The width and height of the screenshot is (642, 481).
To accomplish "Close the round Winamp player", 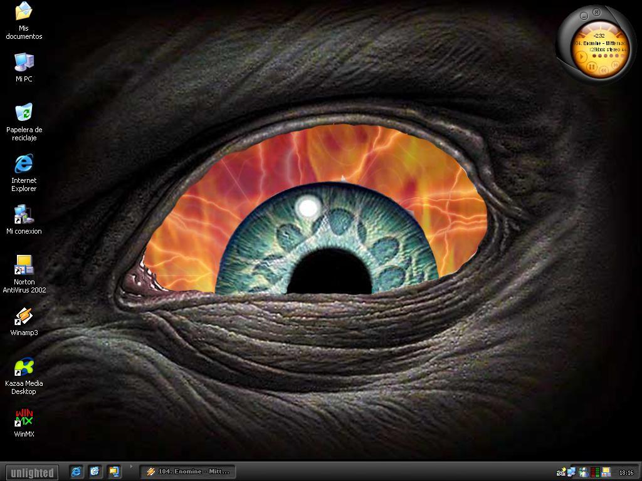I will (x=597, y=13).
